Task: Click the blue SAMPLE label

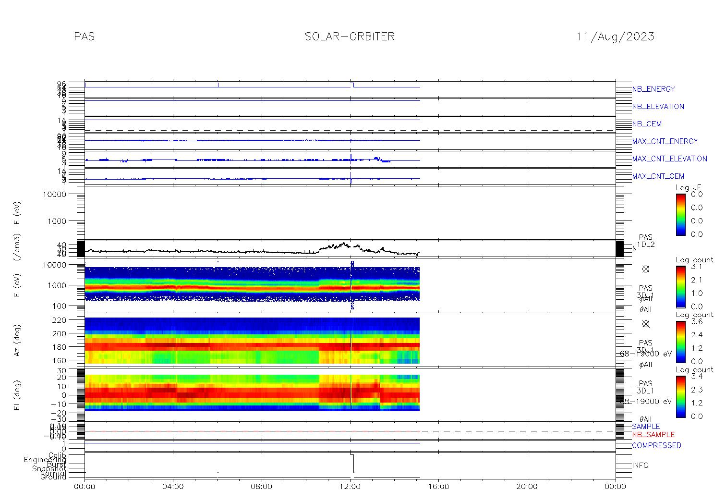Action: [646, 427]
